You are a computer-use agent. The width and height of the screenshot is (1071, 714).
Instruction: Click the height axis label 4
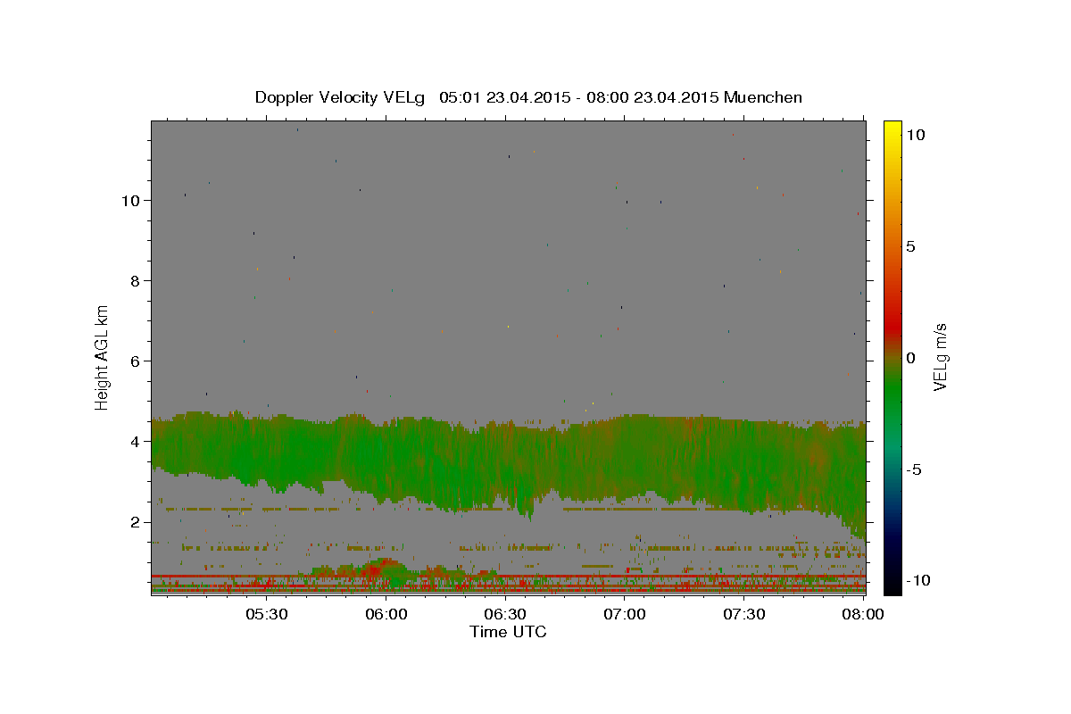point(134,441)
